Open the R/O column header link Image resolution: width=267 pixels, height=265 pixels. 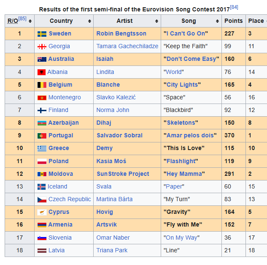click(13, 21)
